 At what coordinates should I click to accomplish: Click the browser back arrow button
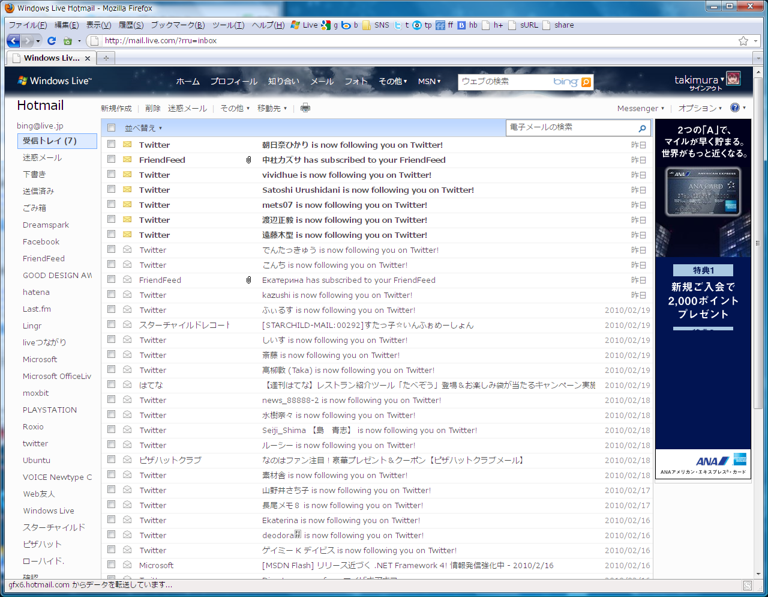(13, 41)
